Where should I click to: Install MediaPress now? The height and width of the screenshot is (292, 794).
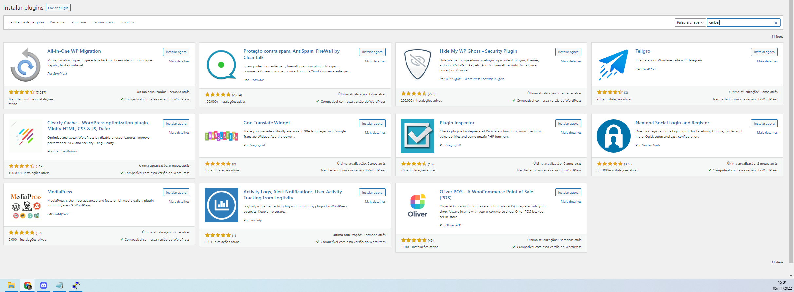176,192
